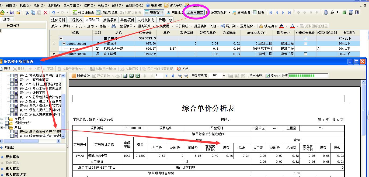Open the 帮助 help menu
Image resolution: width=369 pixels, height=177 pixels.
[x=154, y=5]
